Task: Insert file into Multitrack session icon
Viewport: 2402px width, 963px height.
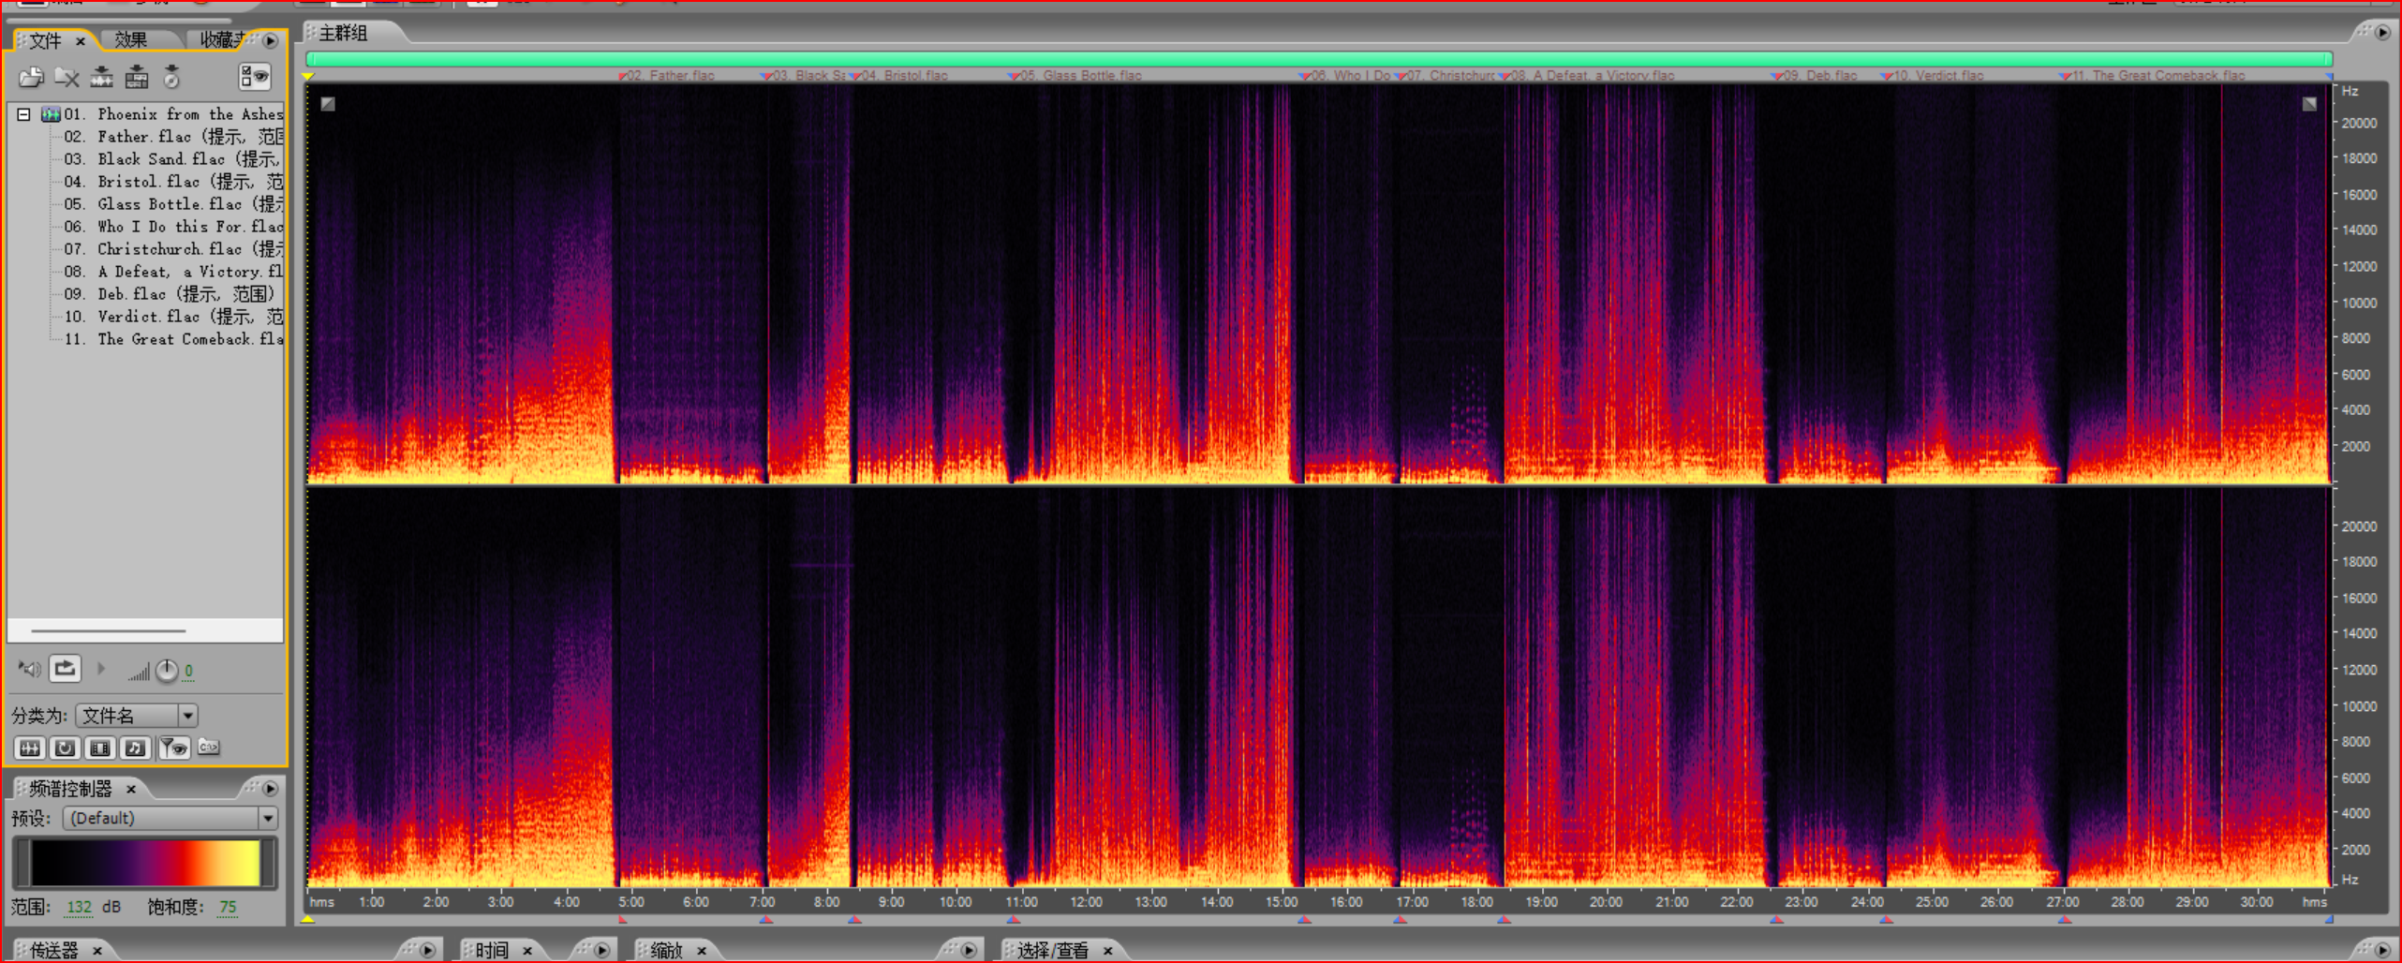Action: pos(137,78)
